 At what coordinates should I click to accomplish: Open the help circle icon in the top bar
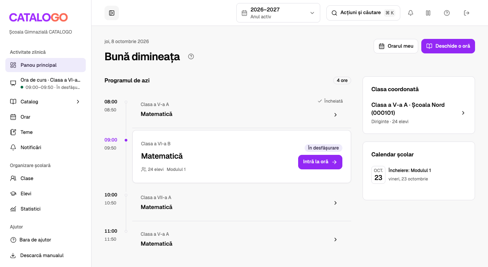447,13
